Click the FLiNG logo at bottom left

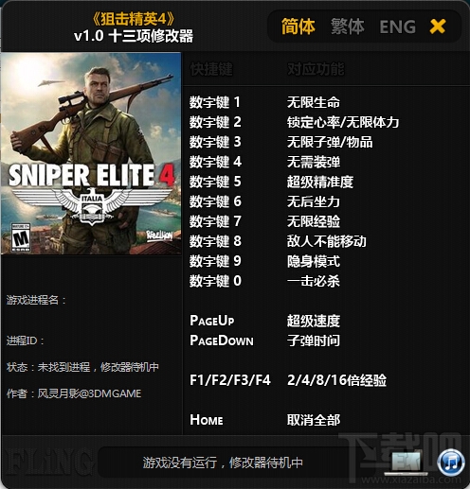[x=47, y=463]
